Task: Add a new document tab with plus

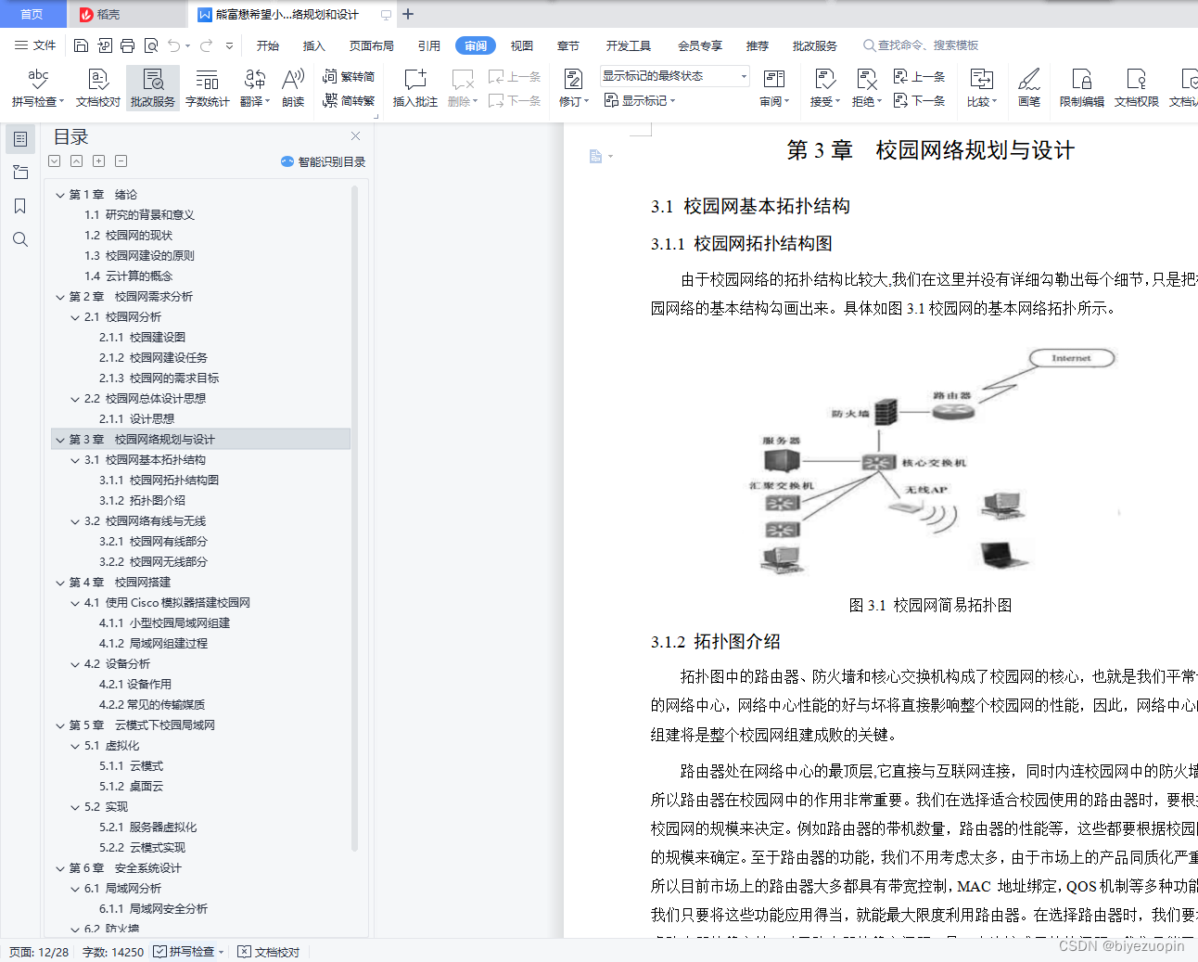Action: [x=408, y=14]
